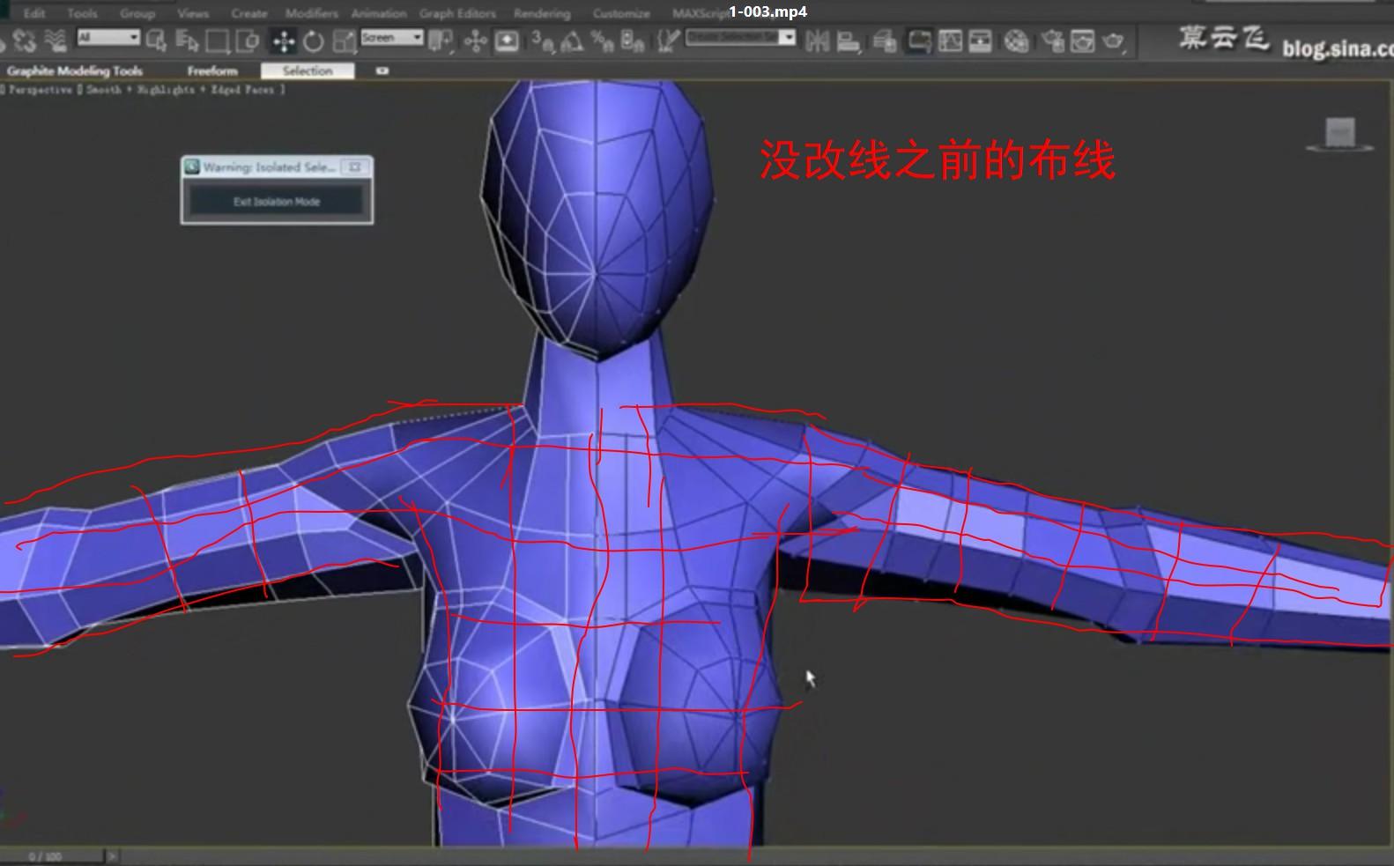This screenshot has height=866, width=1394.
Task: Open the Rendered Frame Window icon
Action: tap(1082, 41)
